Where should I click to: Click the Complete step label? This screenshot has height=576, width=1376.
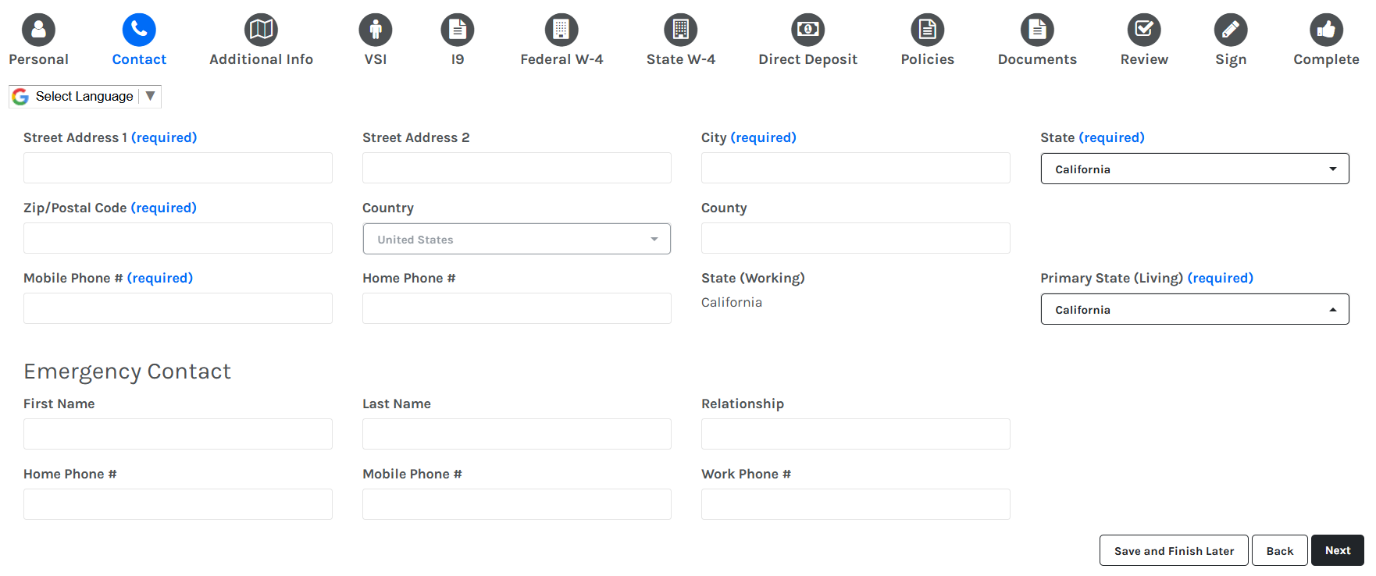pyautogui.click(x=1326, y=59)
